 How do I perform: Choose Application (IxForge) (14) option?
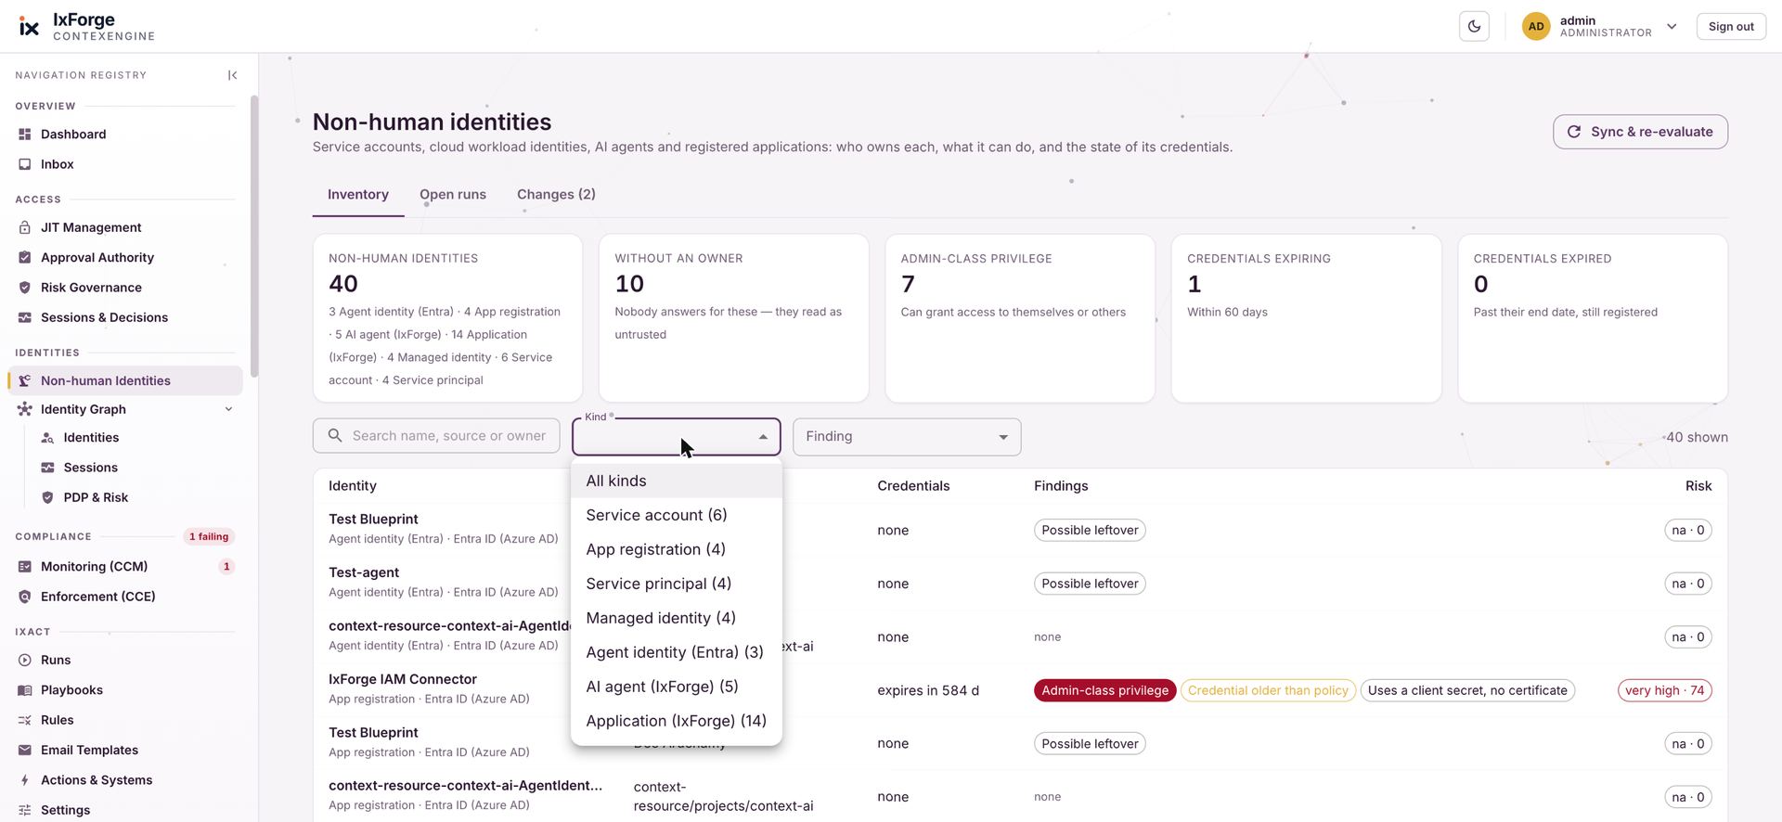point(677,721)
